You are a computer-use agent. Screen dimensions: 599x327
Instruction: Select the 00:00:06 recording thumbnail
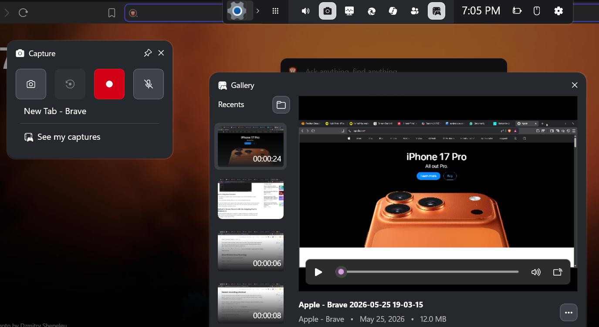tap(250, 251)
